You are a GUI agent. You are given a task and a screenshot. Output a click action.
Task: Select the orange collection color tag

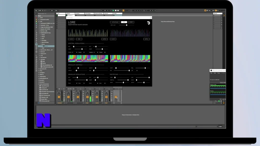pos(36,20)
